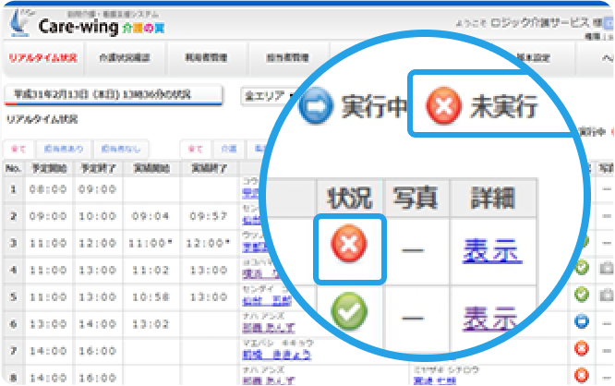Select the 全て tab in the second filter group
This screenshot has height=386, width=615.
pyautogui.click(x=196, y=149)
